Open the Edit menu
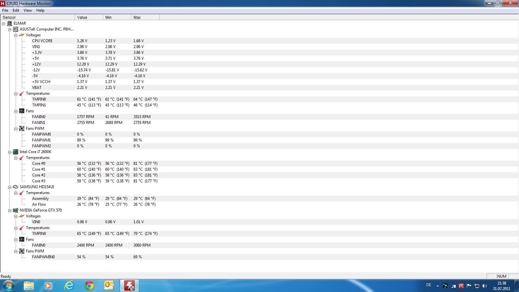 tap(16, 10)
